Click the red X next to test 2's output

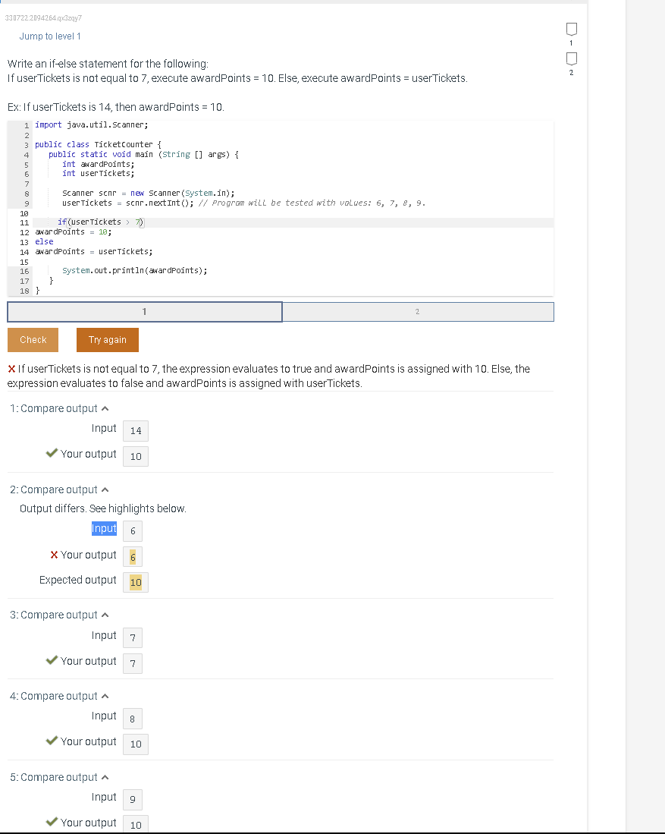54,554
